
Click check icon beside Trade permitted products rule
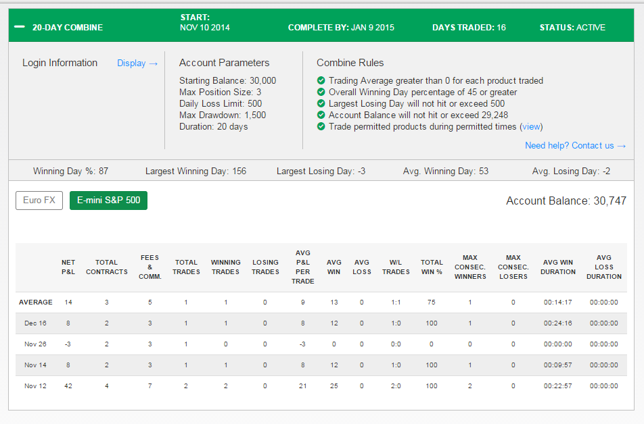[321, 126]
